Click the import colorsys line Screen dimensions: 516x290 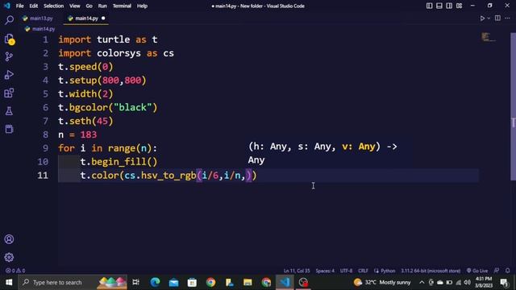(x=116, y=53)
